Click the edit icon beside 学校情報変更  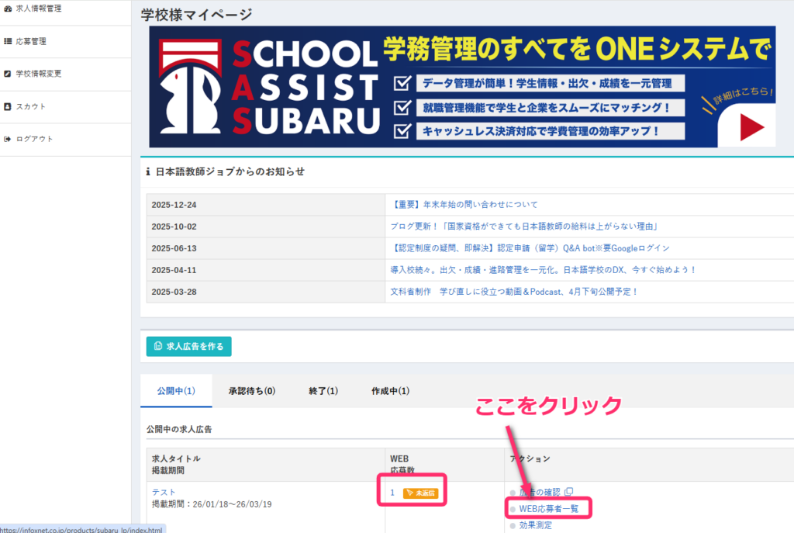click(8, 74)
